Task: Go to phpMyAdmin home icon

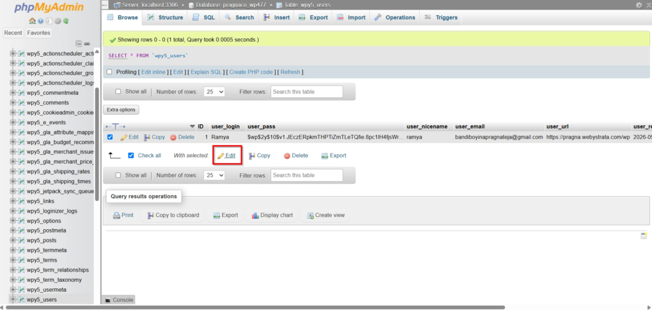Action: [x=32, y=21]
